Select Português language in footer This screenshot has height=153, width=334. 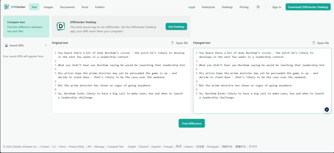(213, 146)
